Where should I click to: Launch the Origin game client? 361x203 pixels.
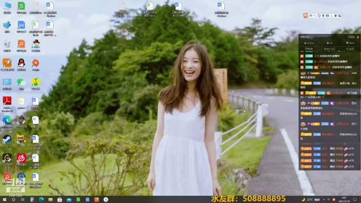click(36, 64)
